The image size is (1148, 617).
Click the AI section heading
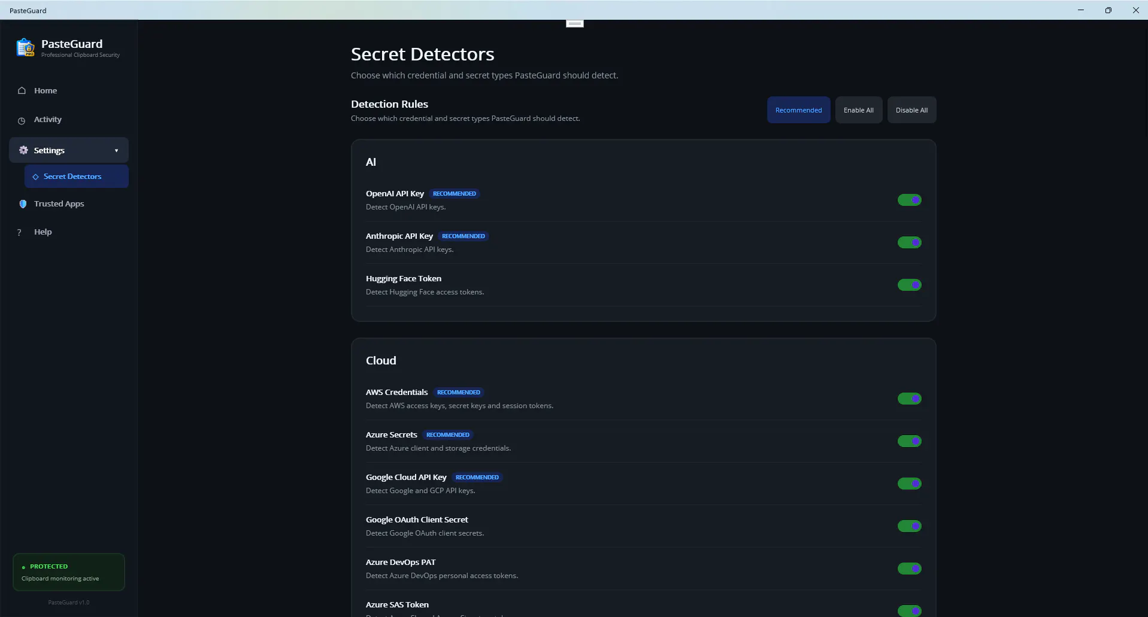tap(371, 162)
